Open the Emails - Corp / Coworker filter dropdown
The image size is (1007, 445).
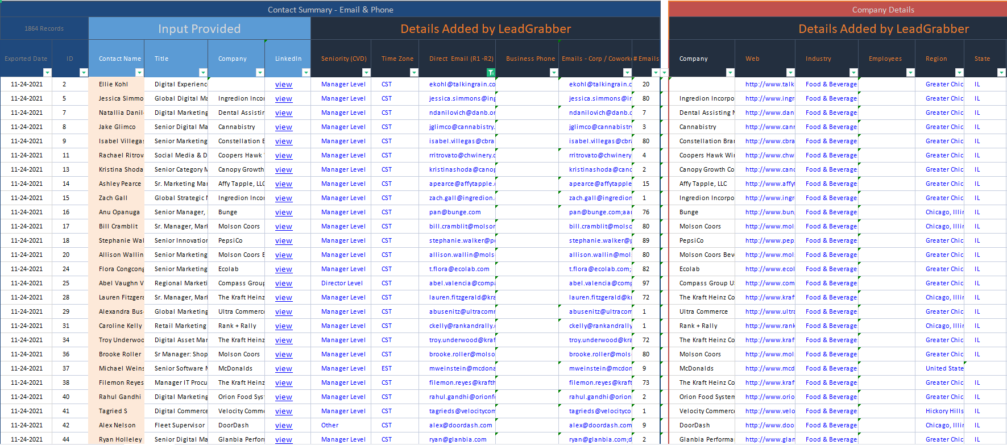(x=627, y=73)
